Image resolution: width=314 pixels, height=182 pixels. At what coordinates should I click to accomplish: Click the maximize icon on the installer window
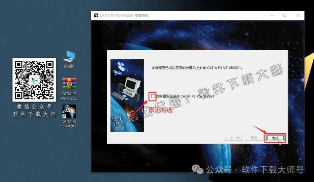(x=284, y=15)
